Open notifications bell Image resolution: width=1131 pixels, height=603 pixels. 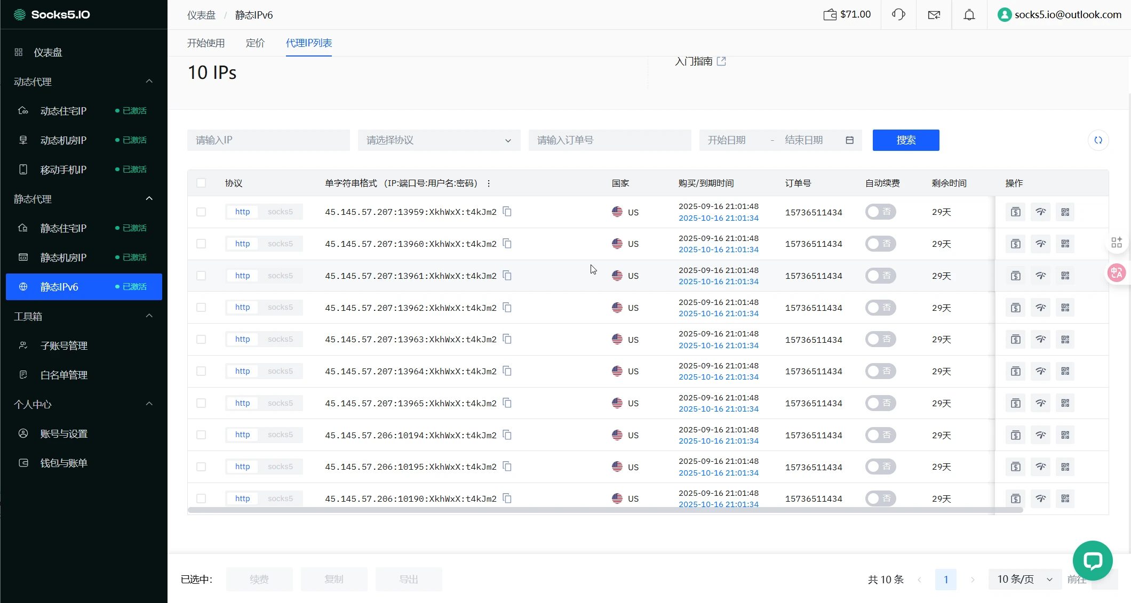tap(969, 15)
